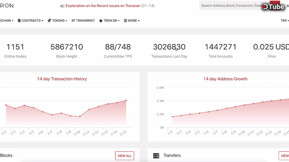Click the 0.025 USD price value
This screenshot has height=162, width=289.
tap(271, 47)
